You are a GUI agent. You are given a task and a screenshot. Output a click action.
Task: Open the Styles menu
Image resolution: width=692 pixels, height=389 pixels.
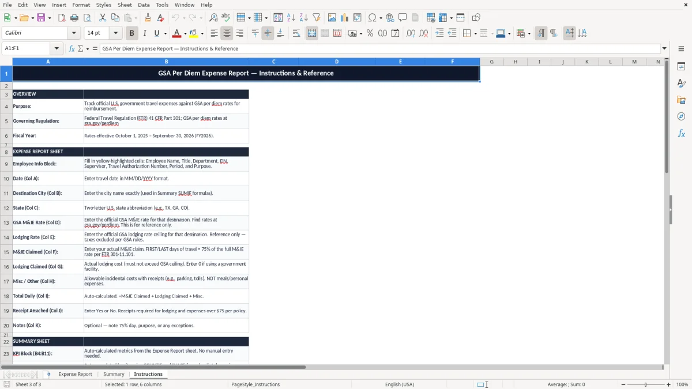point(104,5)
